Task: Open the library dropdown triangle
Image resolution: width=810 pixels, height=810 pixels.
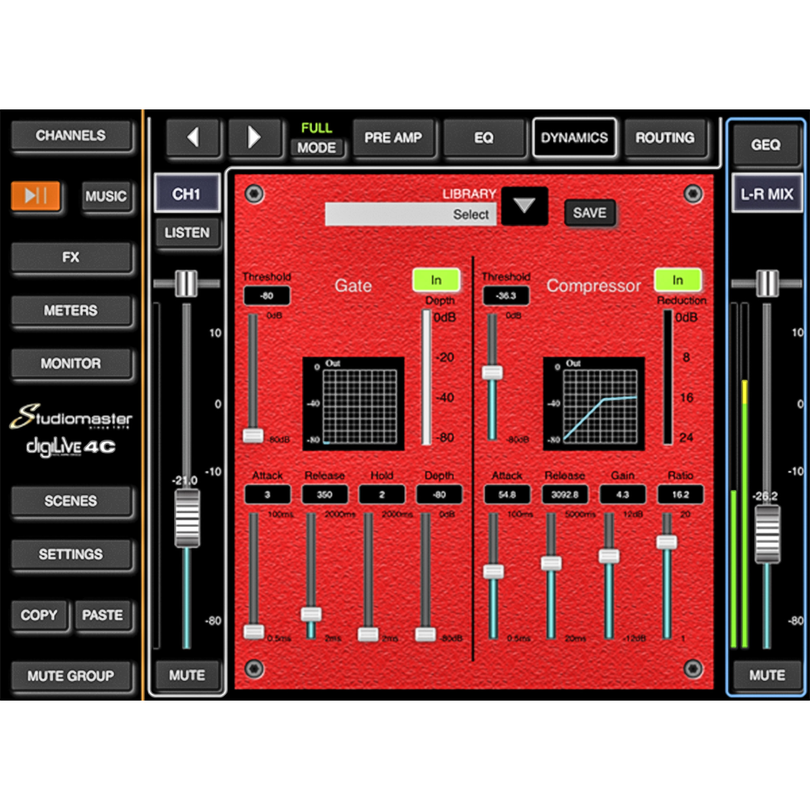Action: tap(524, 206)
